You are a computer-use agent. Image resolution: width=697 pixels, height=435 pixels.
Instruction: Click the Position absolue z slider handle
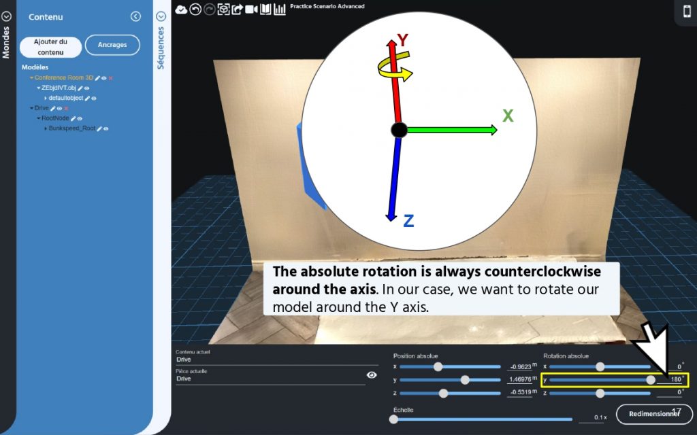tap(443, 394)
